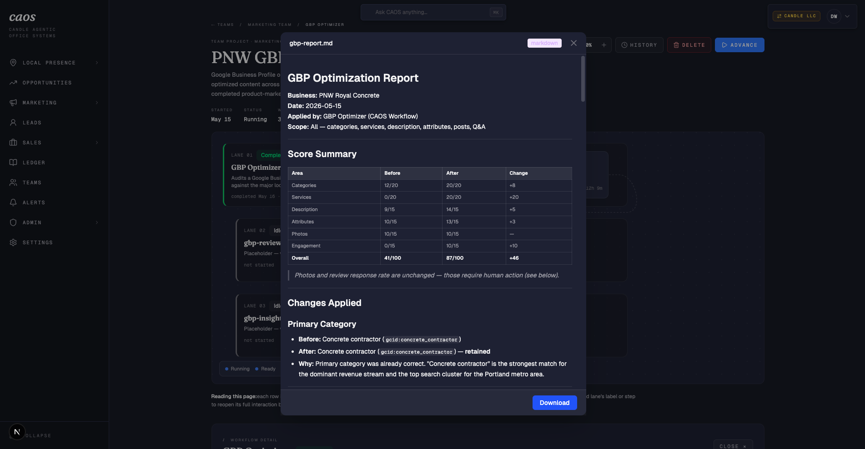Image resolution: width=865 pixels, height=449 pixels.
Task: Switch organization via Candle LLC badge
Action: (x=796, y=16)
